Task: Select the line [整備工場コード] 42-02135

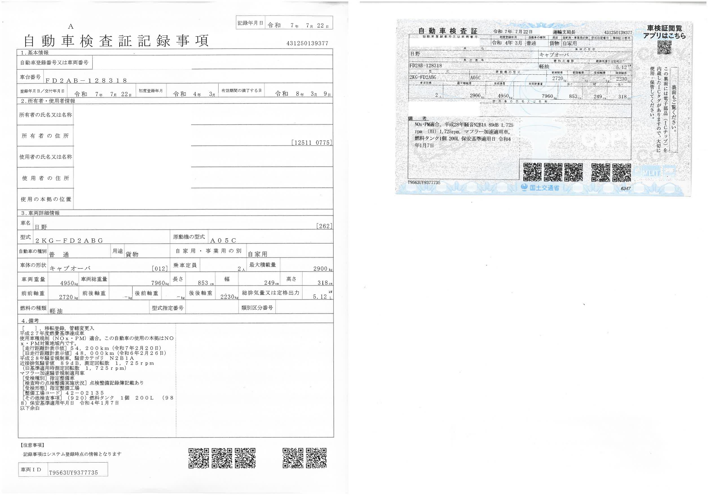Action: click(x=63, y=393)
